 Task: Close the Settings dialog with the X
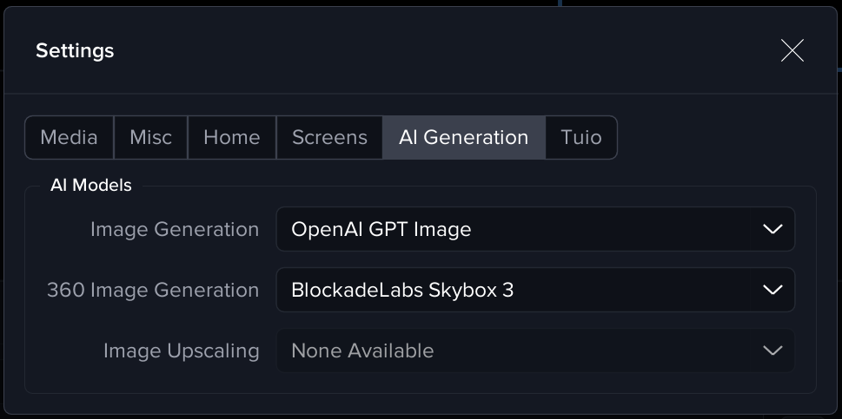tap(792, 50)
